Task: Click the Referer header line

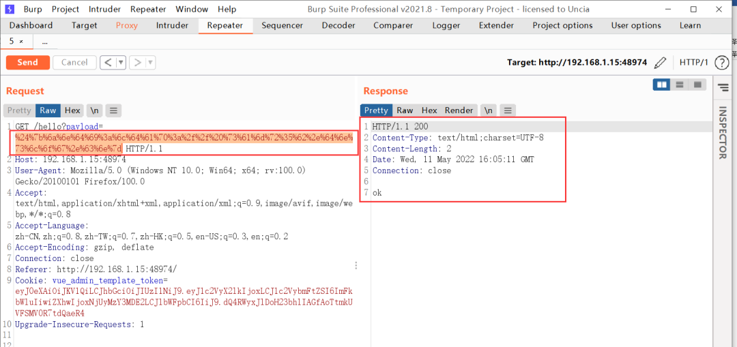Action: [96, 269]
